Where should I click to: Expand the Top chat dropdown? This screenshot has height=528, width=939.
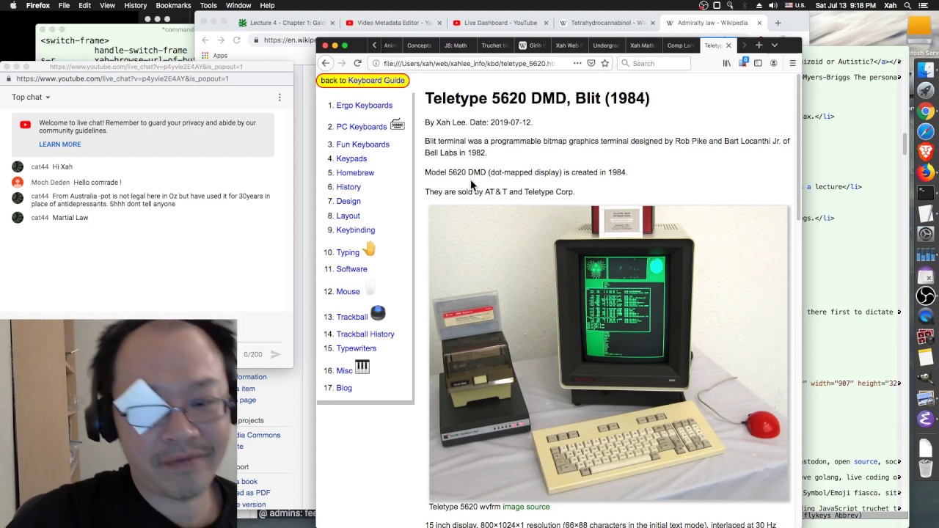[31, 97]
